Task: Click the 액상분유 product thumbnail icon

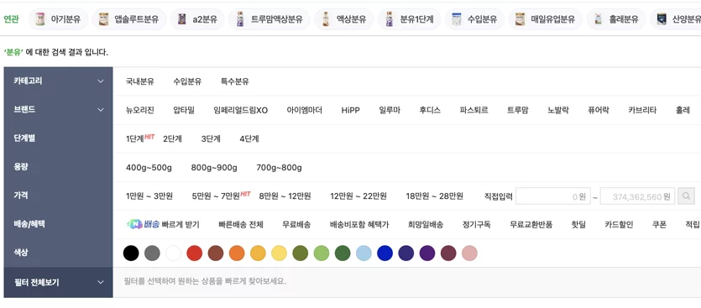Action: pos(326,19)
